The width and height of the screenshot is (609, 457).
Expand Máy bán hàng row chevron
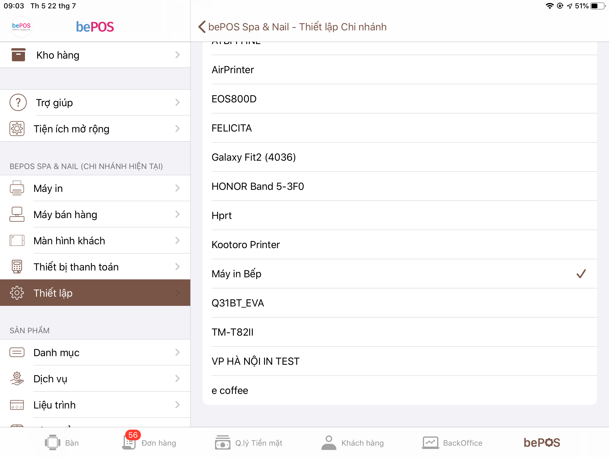pos(178,214)
